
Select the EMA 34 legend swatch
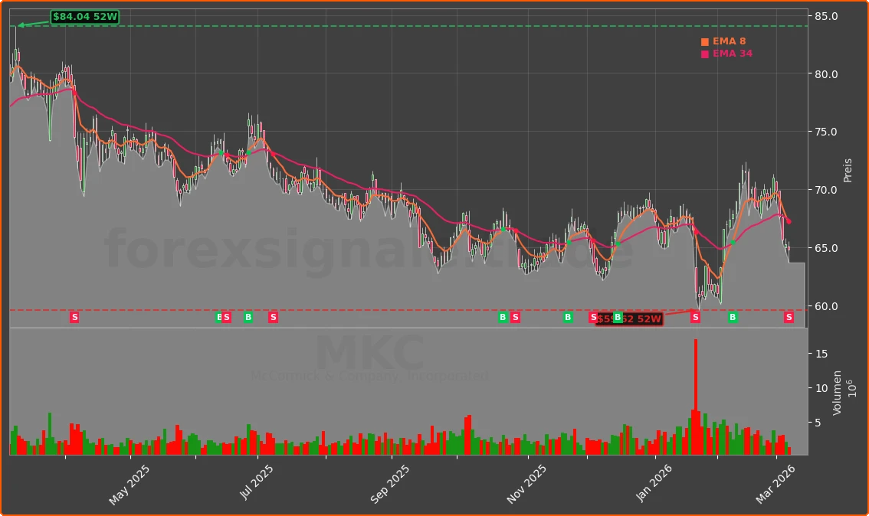tap(704, 54)
